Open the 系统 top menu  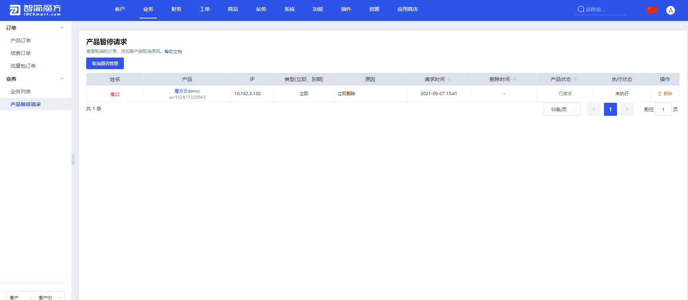pyautogui.click(x=289, y=9)
